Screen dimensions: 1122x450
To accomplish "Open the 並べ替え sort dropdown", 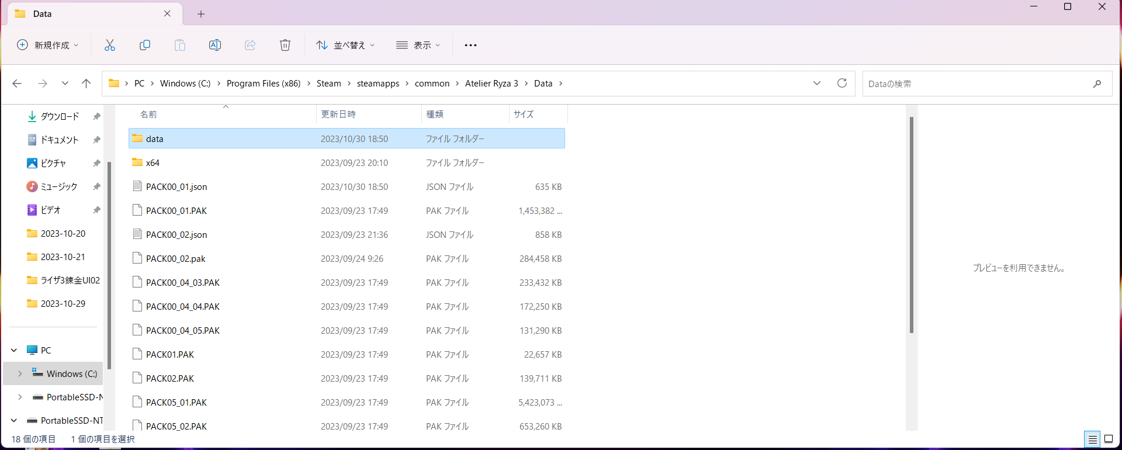I will coord(345,45).
